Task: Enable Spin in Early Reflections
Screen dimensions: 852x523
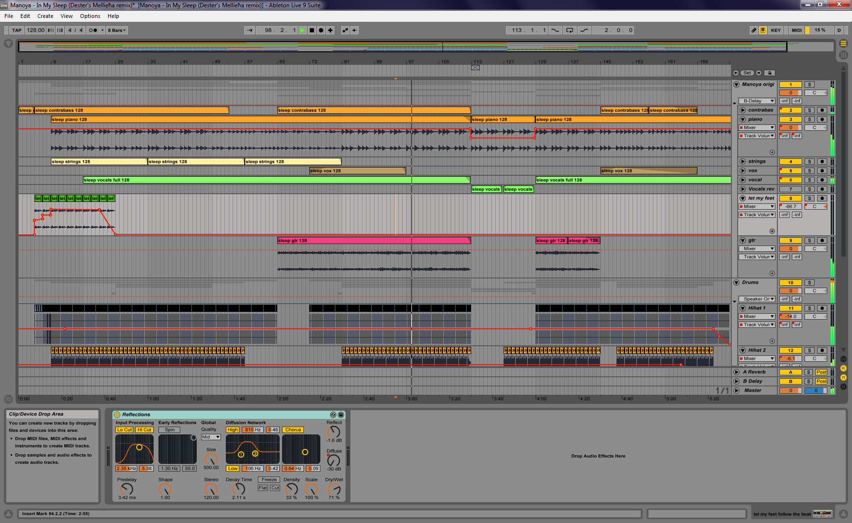Action: pos(170,430)
